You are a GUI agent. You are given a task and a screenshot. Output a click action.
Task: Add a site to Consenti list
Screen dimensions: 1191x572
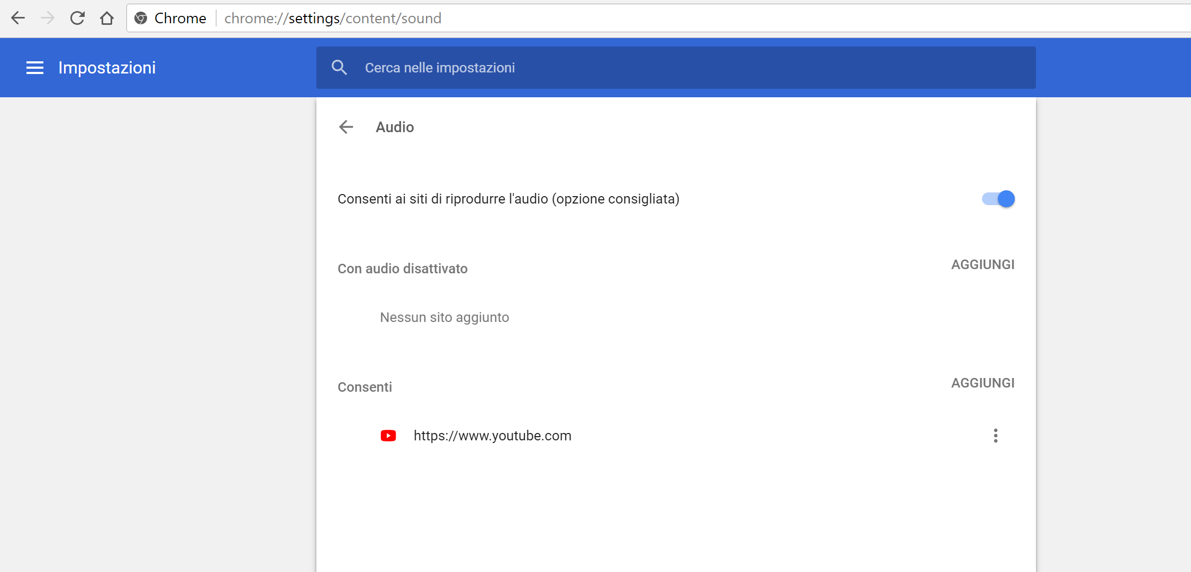coord(983,383)
